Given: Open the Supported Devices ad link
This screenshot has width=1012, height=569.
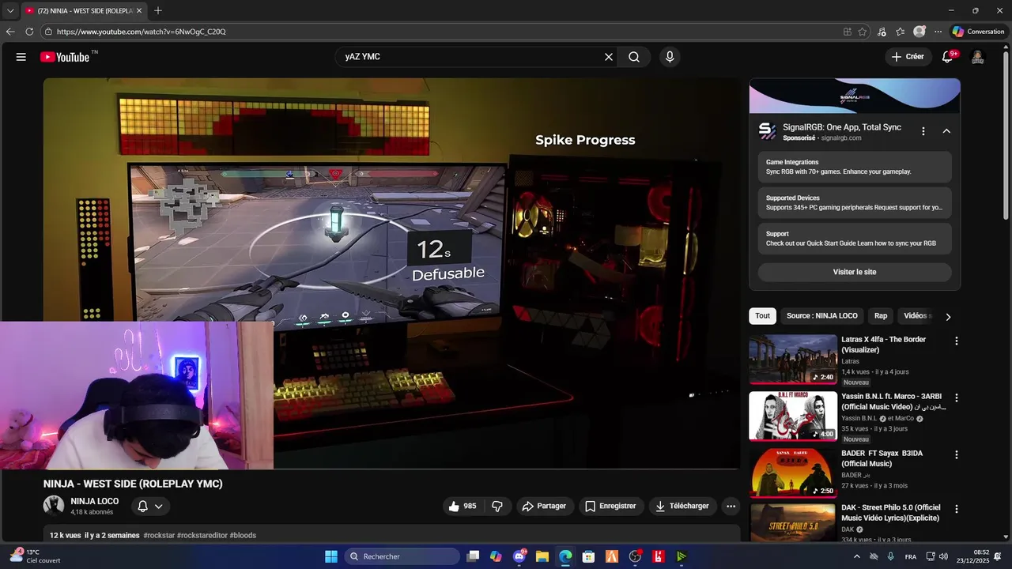Looking at the screenshot, I should pos(855,203).
